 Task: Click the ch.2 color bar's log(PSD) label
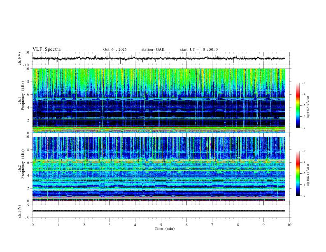(308, 175)
